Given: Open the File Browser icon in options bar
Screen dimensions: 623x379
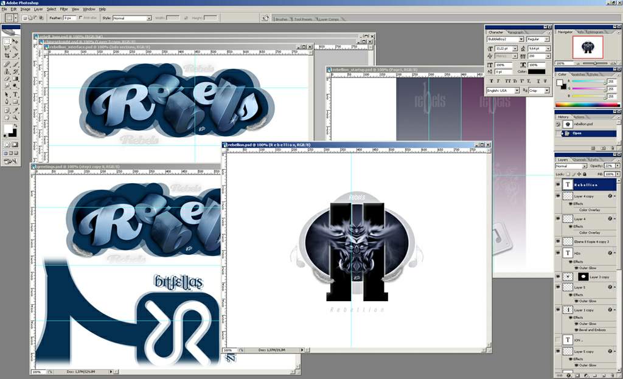Looking at the screenshot, I should 265,18.
